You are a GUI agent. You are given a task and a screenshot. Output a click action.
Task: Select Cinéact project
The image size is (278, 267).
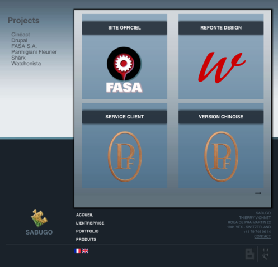[x=21, y=35]
